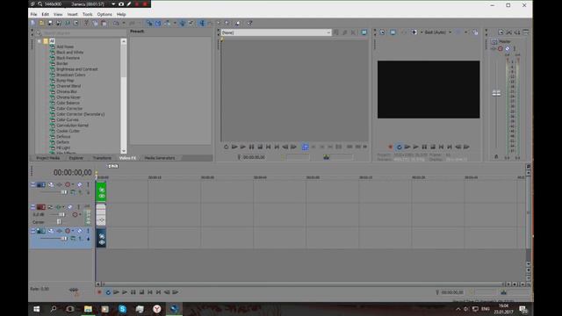
Task: Click Trimmer external monitor icon
Action: click(x=364, y=32)
